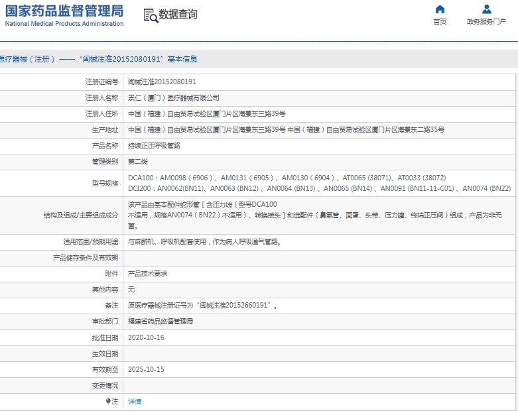Click the 政务服务门户 label
Viewport: 518px width, 413px height.
tap(486, 22)
